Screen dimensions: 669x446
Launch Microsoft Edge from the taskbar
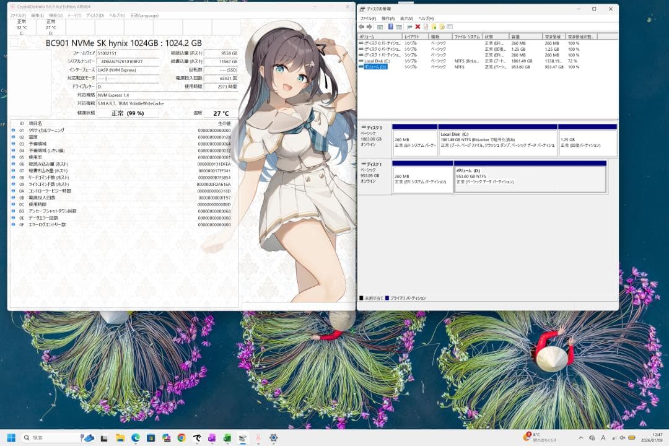click(135, 439)
